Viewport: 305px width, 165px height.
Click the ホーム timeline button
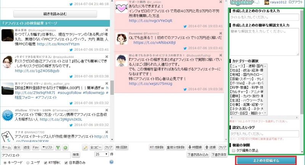6,148
